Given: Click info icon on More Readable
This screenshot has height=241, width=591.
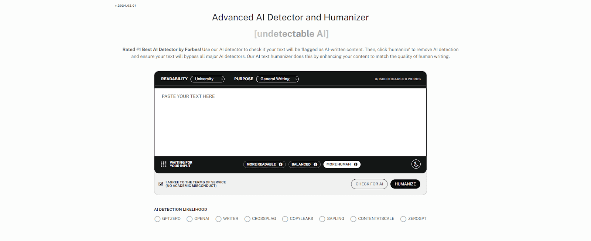Looking at the screenshot, I should [x=281, y=164].
